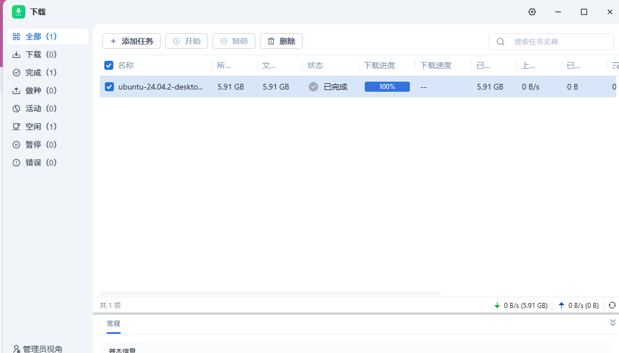Click the magnifier icon in search box
Screen dimensions: 619x353
pyautogui.click(x=501, y=41)
